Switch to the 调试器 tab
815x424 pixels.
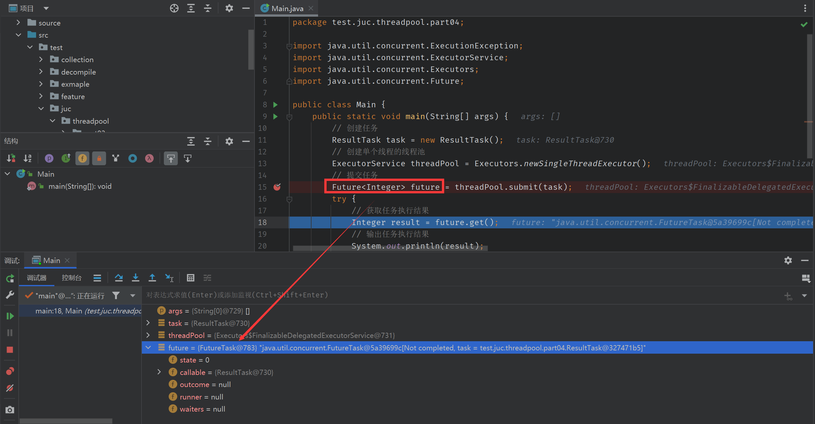point(37,278)
